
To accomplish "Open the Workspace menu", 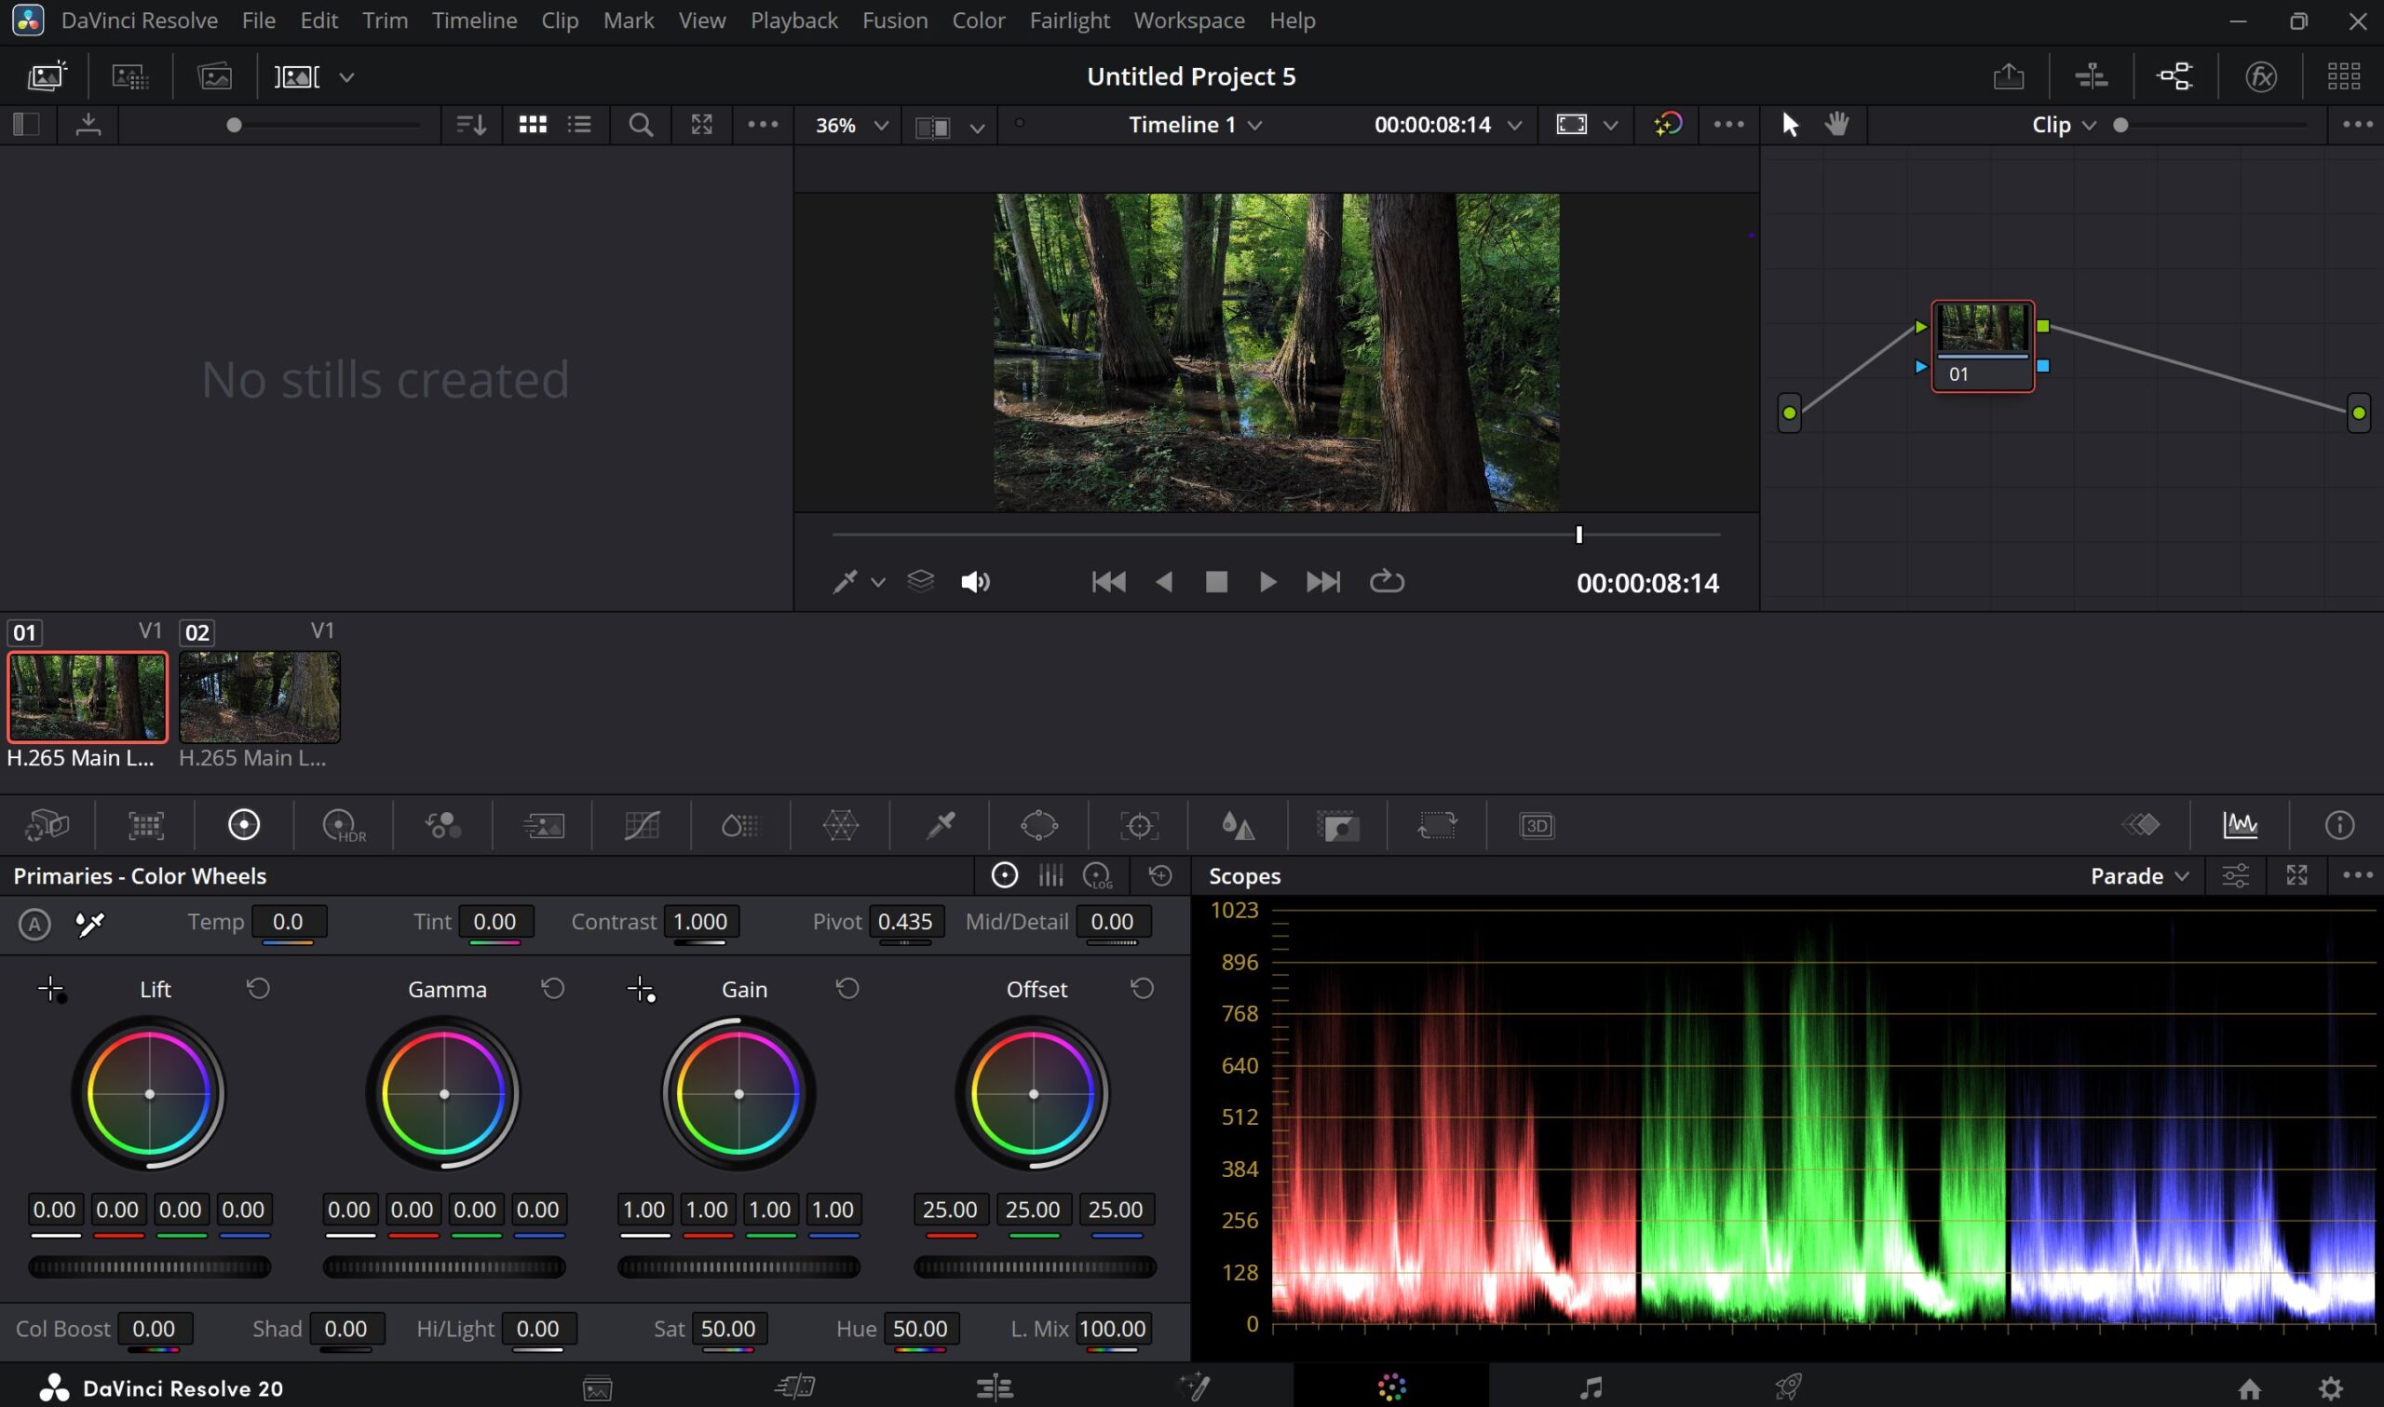I will [1188, 20].
